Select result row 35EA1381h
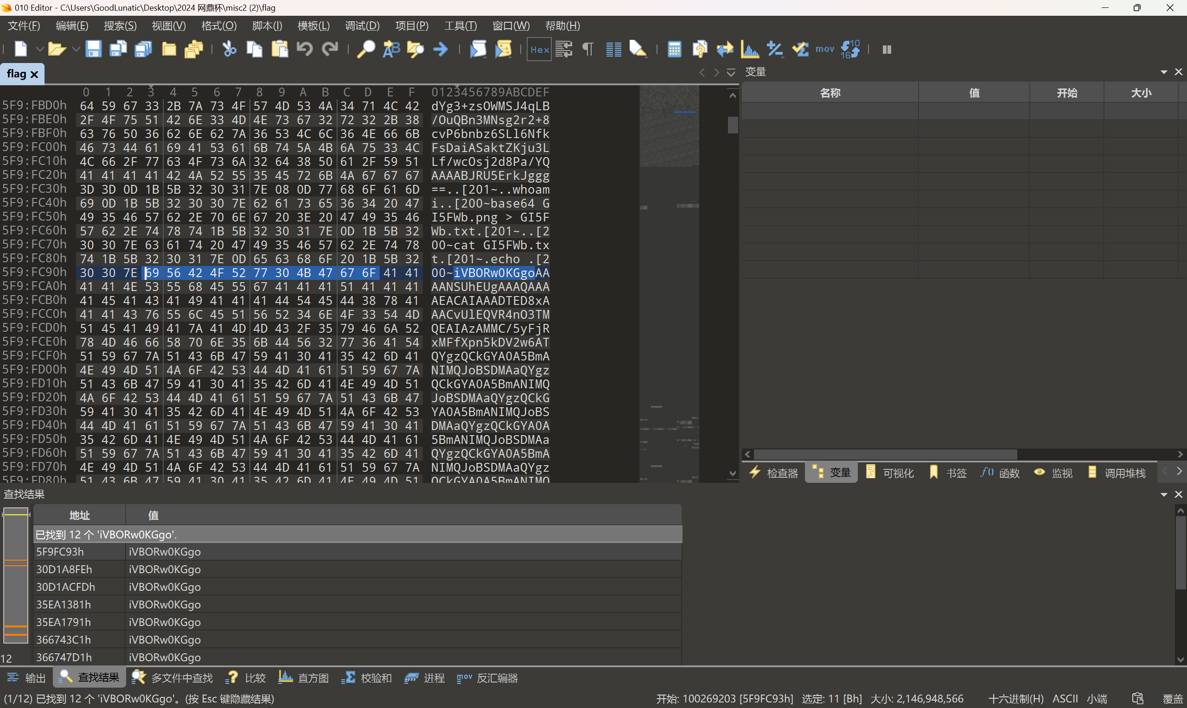The image size is (1187, 708). click(357, 605)
